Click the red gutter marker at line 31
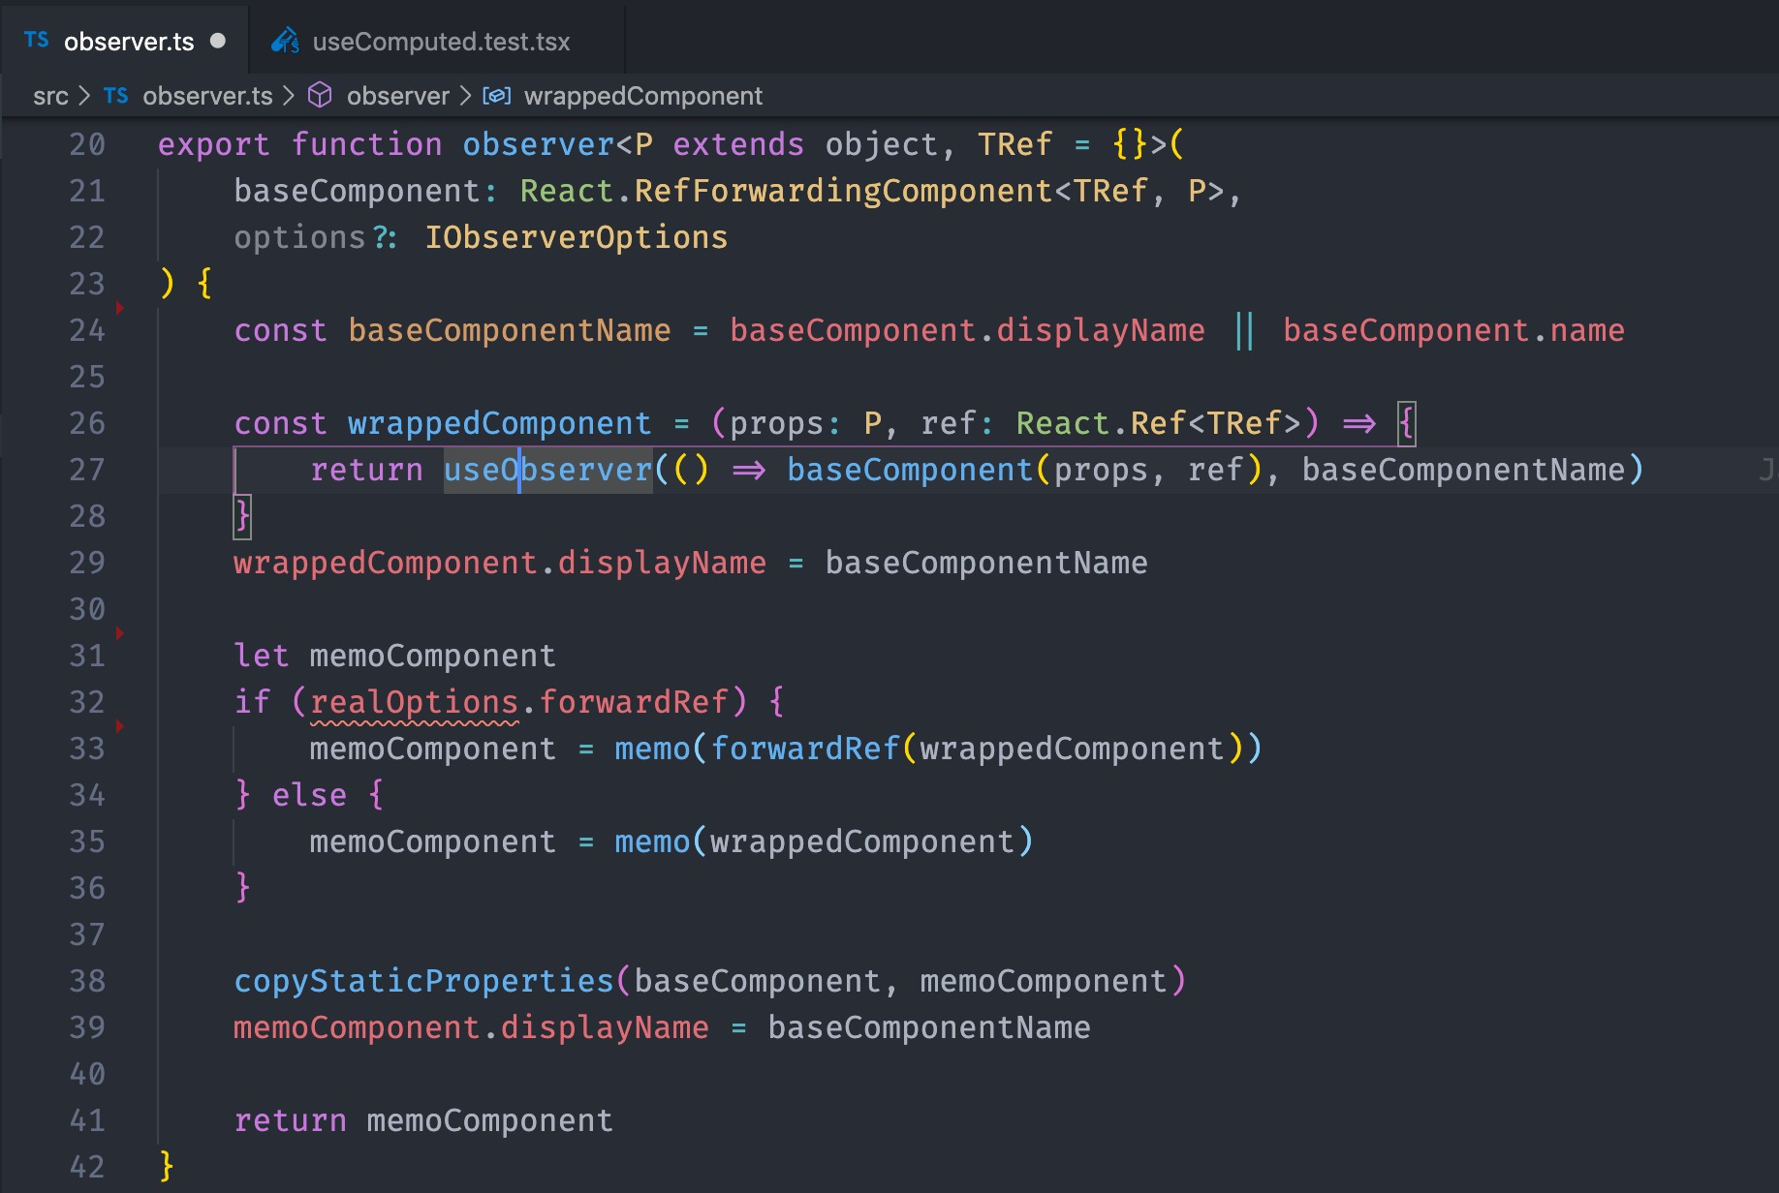The width and height of the screenshot is (1779, 1193). [x=119, y=633]
